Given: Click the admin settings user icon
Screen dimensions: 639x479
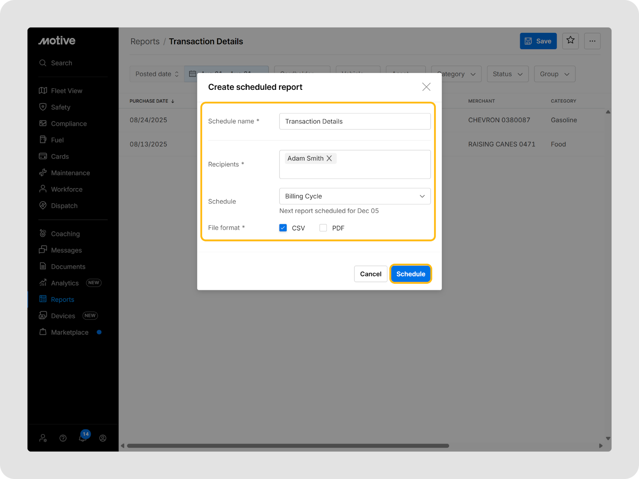Looking at the screenshot, I should (x=43, y=438).
